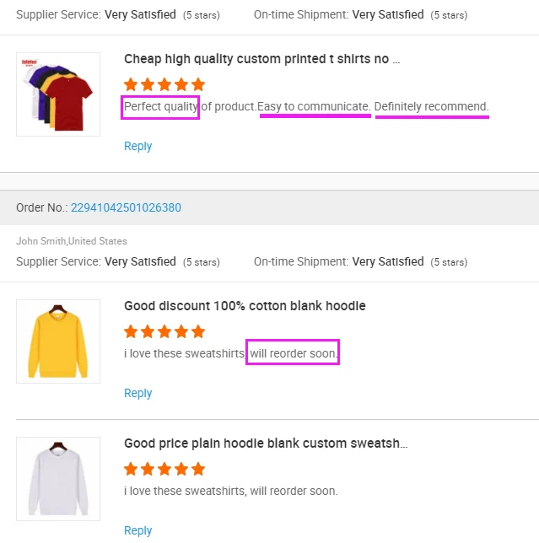Click the first star of the gray hoodie rating
Viewport: 539px width, 543px height.
(131, 469)
